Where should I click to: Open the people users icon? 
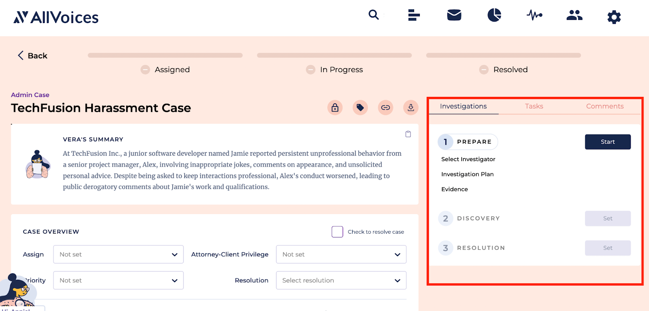coord(574,15)
